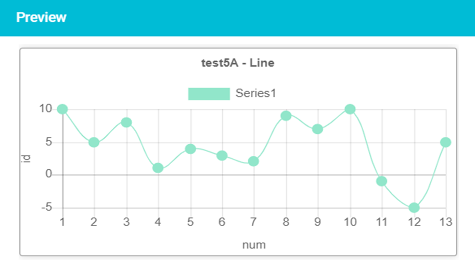This screenshot has width=475, height=263.
Task: Select the peak data point at num 10
Action: [x=350, y=109]
